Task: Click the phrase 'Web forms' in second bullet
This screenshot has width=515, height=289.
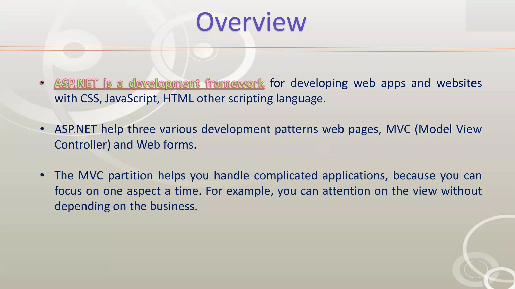Action: [166, 145]
